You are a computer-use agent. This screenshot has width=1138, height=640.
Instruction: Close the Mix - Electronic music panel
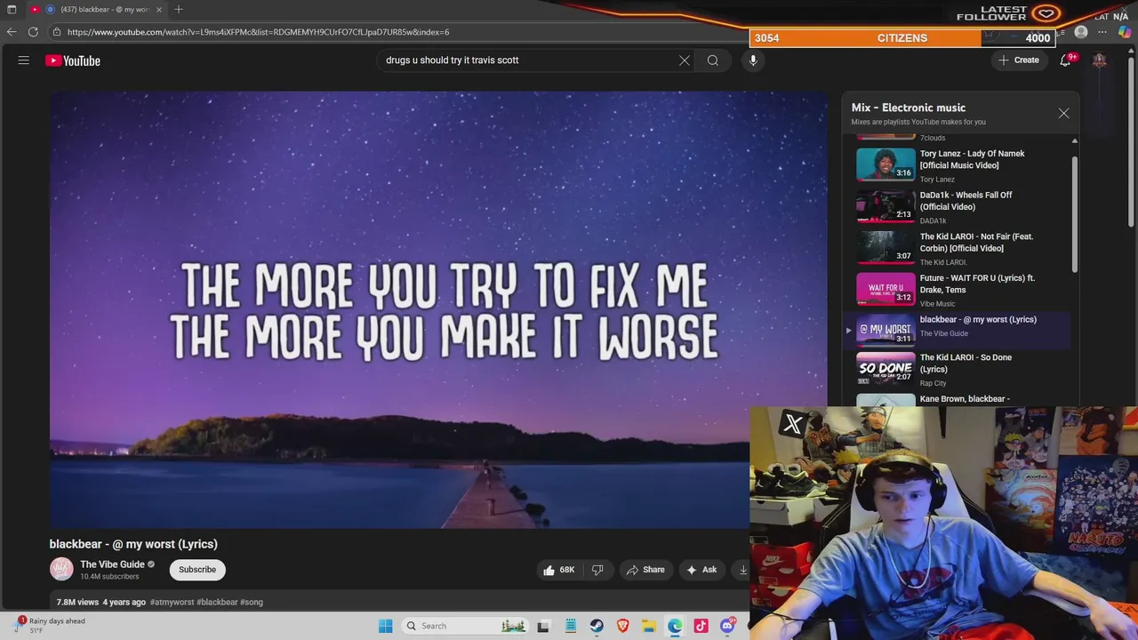pos(1063,113)
